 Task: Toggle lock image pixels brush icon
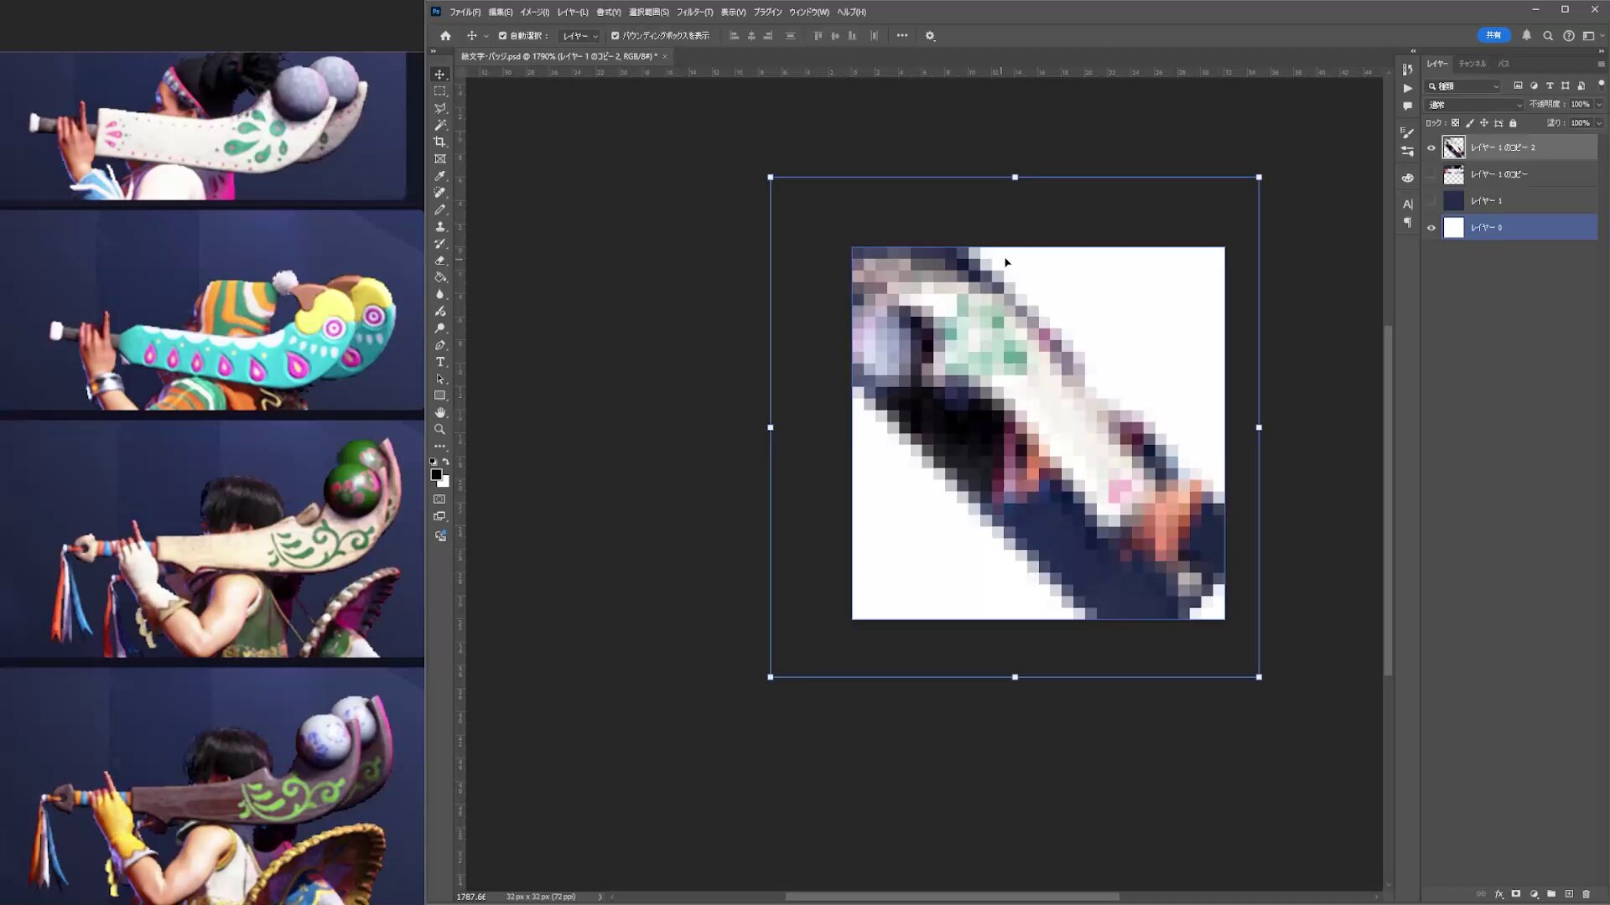[1469, 123]
